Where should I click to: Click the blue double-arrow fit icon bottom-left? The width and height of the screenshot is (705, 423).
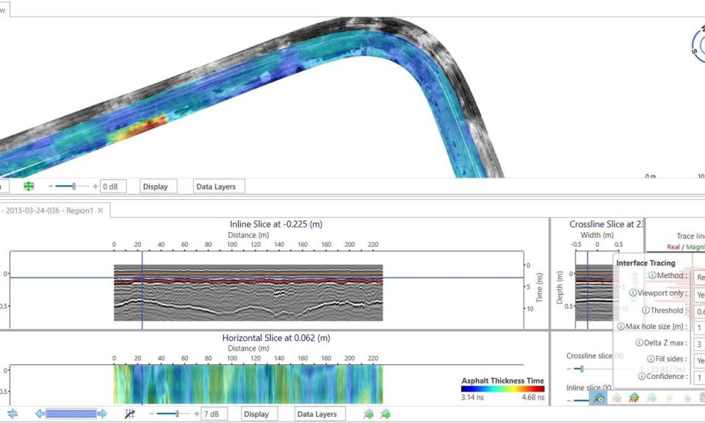[11, 413]
